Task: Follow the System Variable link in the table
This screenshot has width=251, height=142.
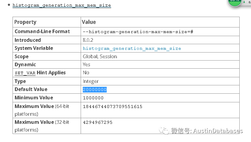Action: [132, 48]
